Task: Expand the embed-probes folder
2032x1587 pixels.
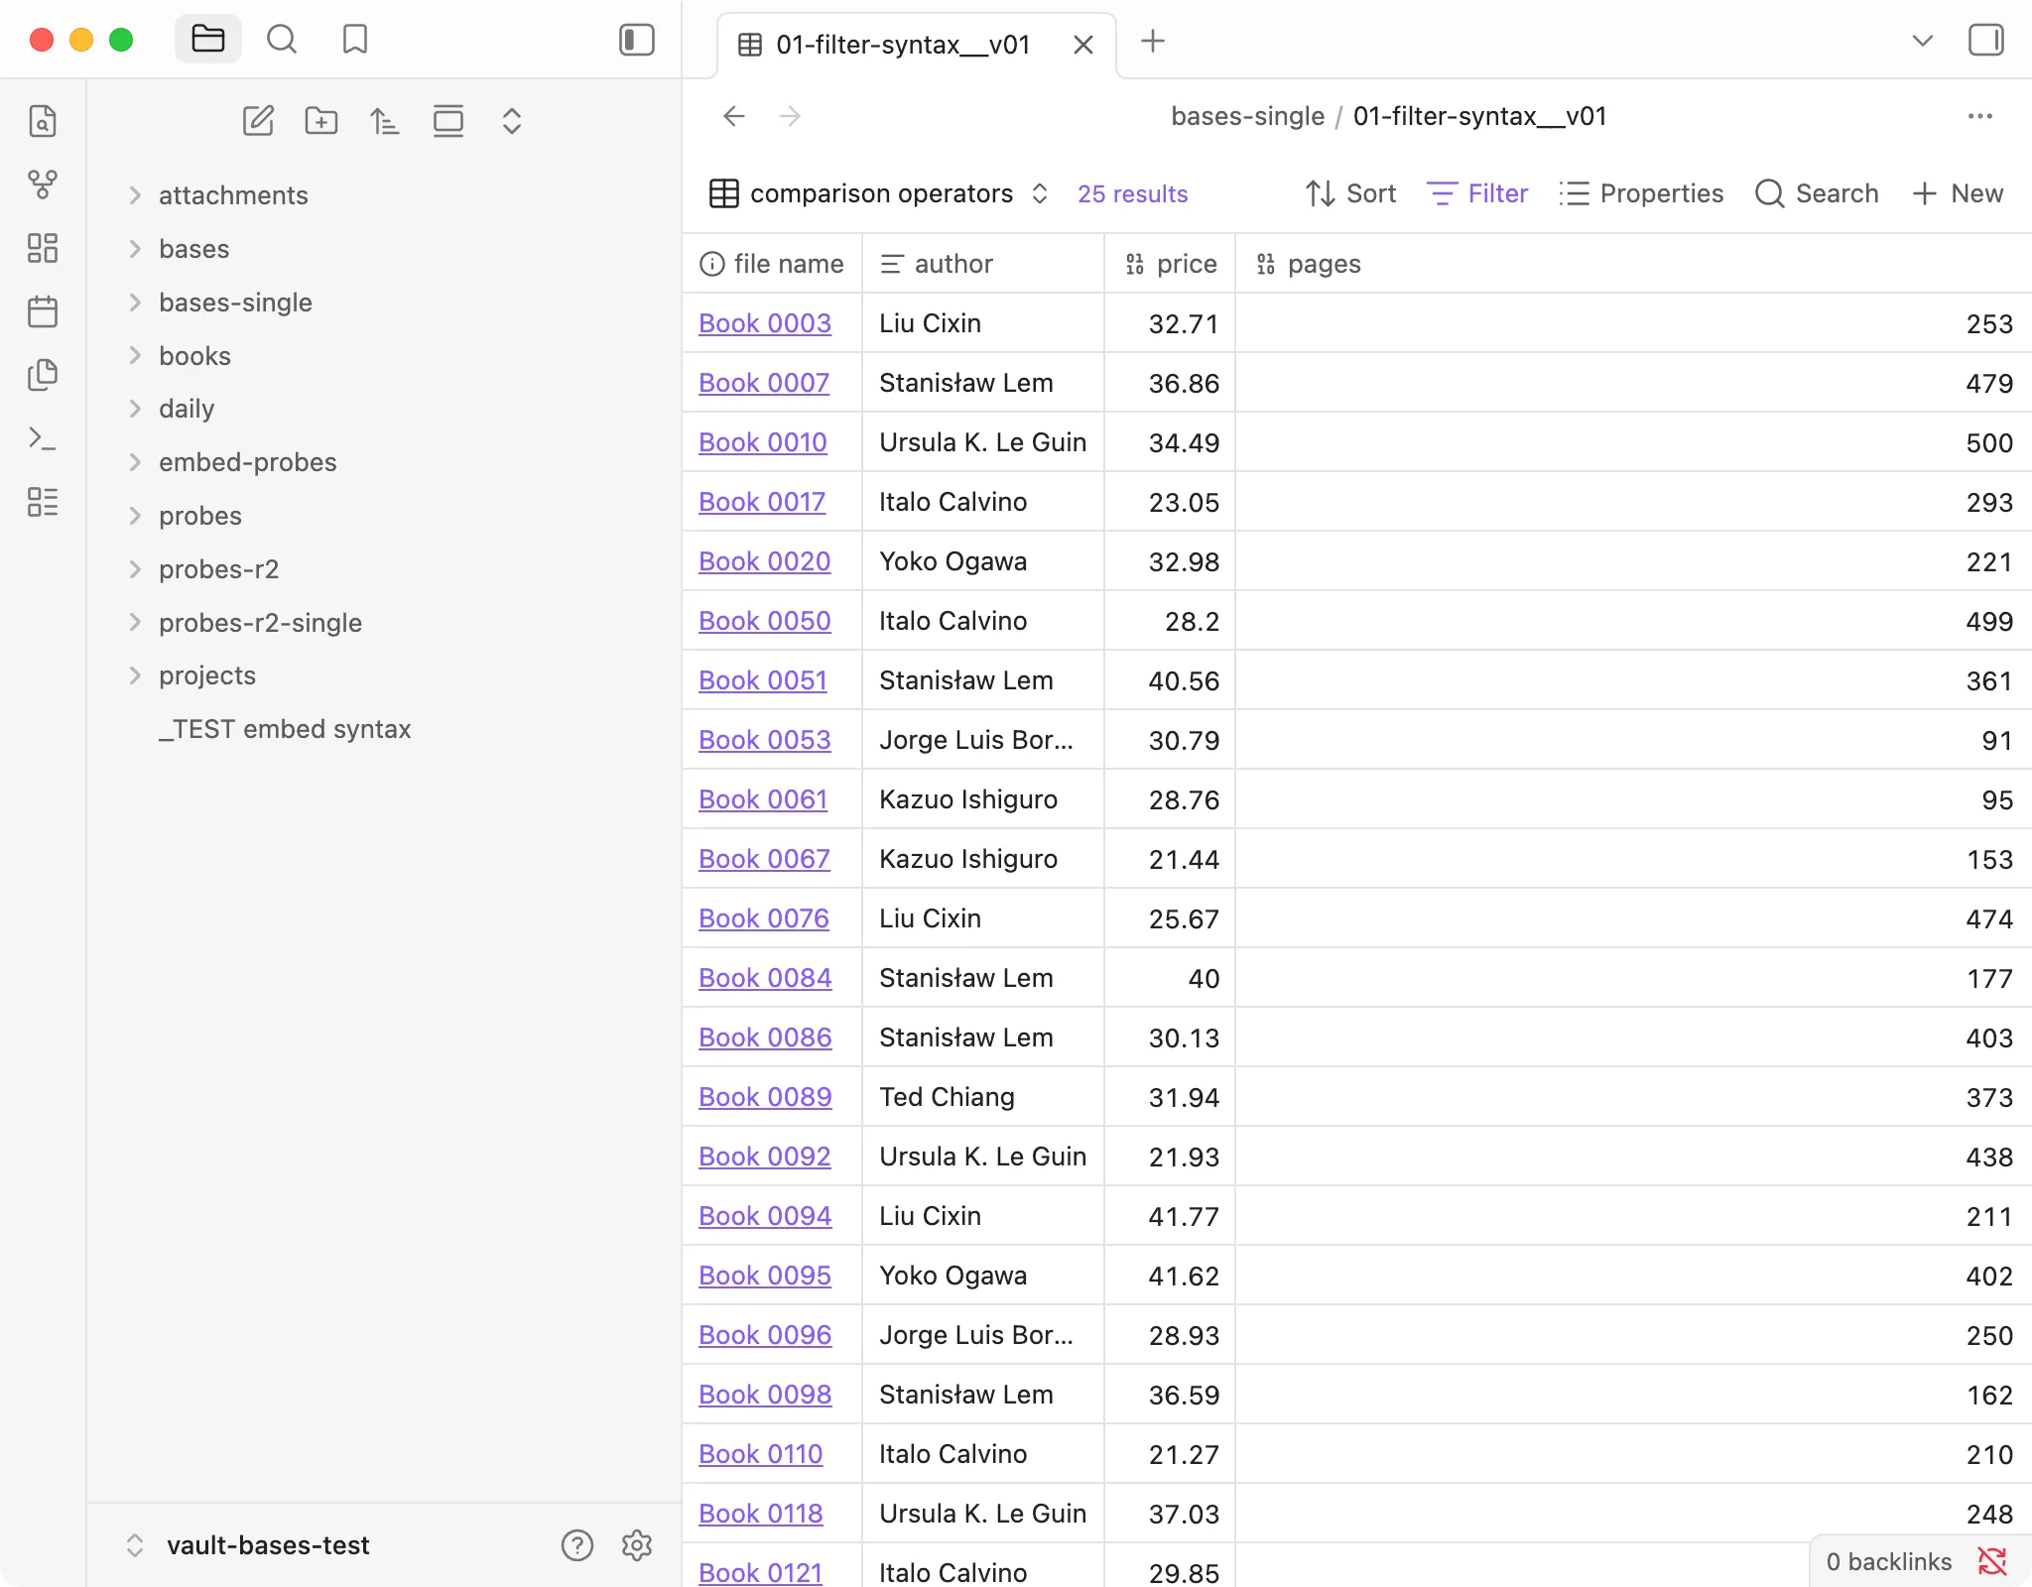Action: click(x=247, y=462)
